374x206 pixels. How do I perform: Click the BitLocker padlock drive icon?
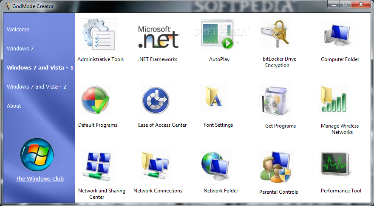[275, 33]
